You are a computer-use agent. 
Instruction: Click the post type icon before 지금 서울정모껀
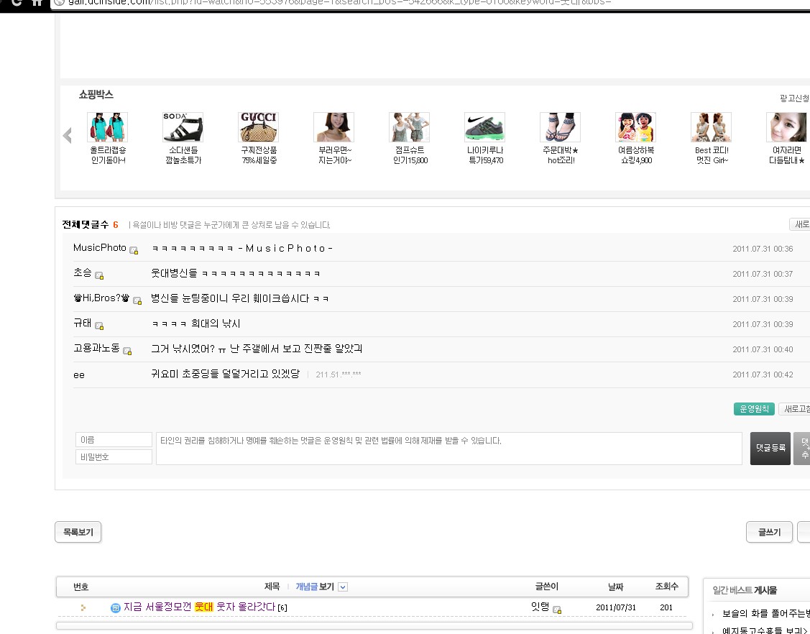pyautogui.click(x=116, y=607)
